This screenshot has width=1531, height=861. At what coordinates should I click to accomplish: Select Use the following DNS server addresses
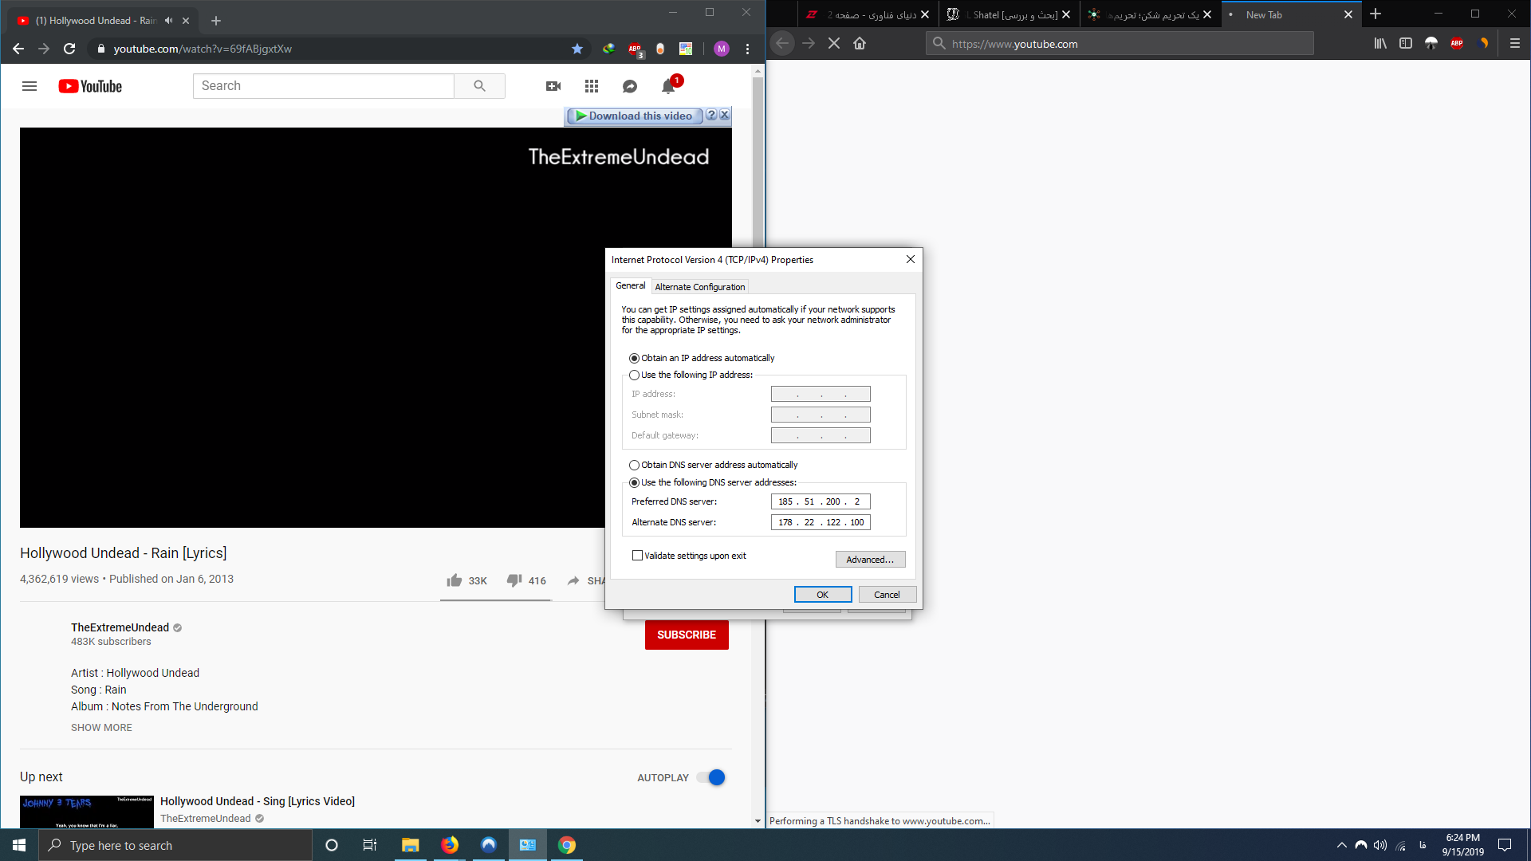(x=712, y=482)
